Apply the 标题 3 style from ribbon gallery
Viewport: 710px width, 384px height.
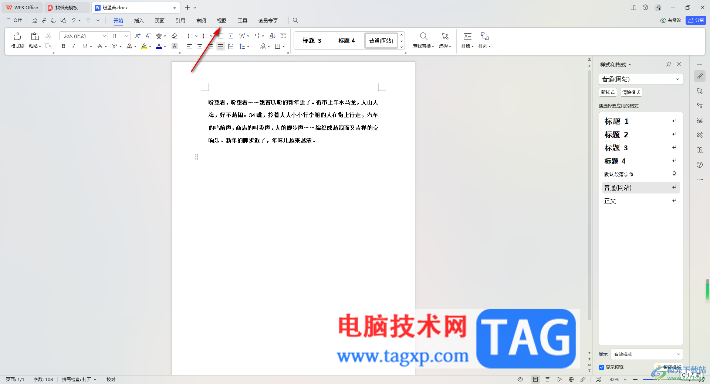click(x=312, y=41)
